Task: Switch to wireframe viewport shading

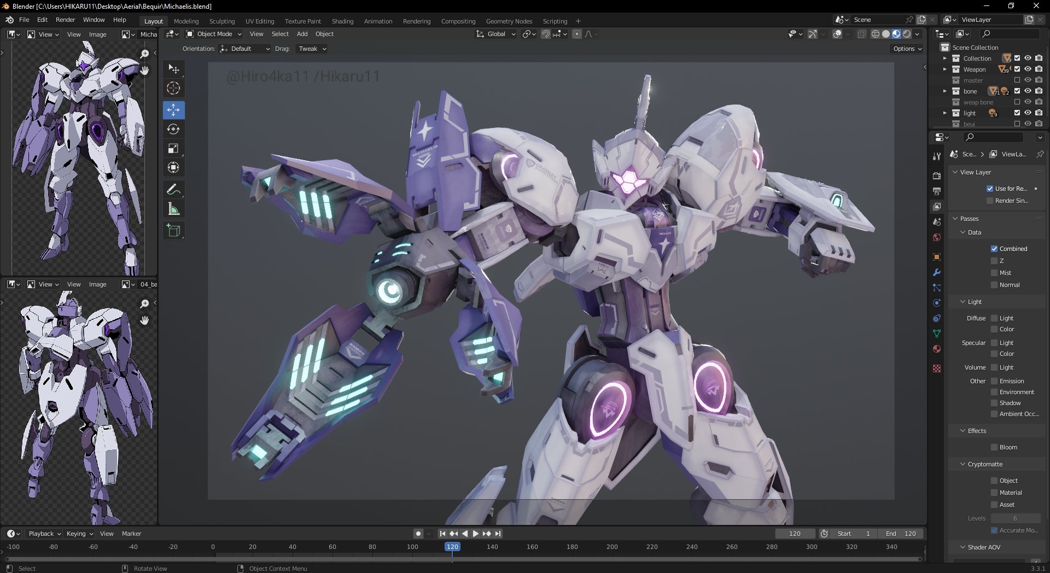Action: pyautogui.click(x=875, y=34)
